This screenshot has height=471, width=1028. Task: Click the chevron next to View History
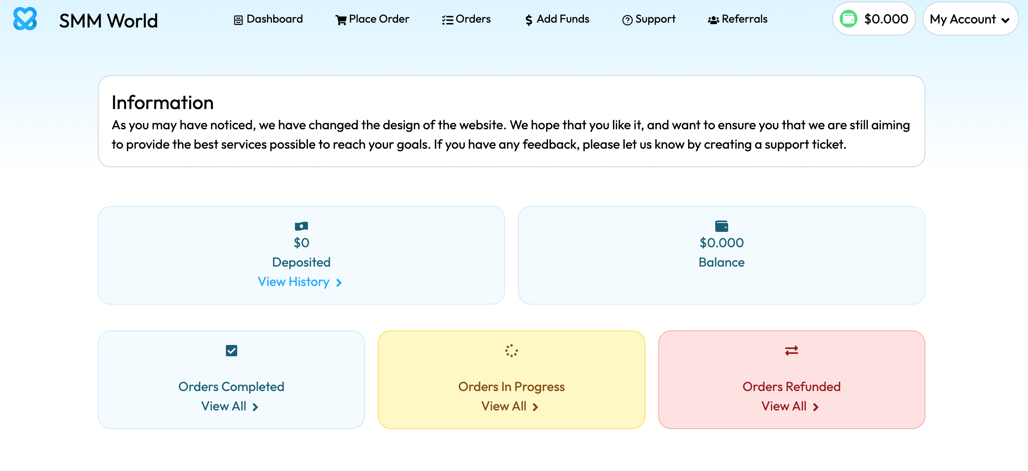(x=339, y=282)
